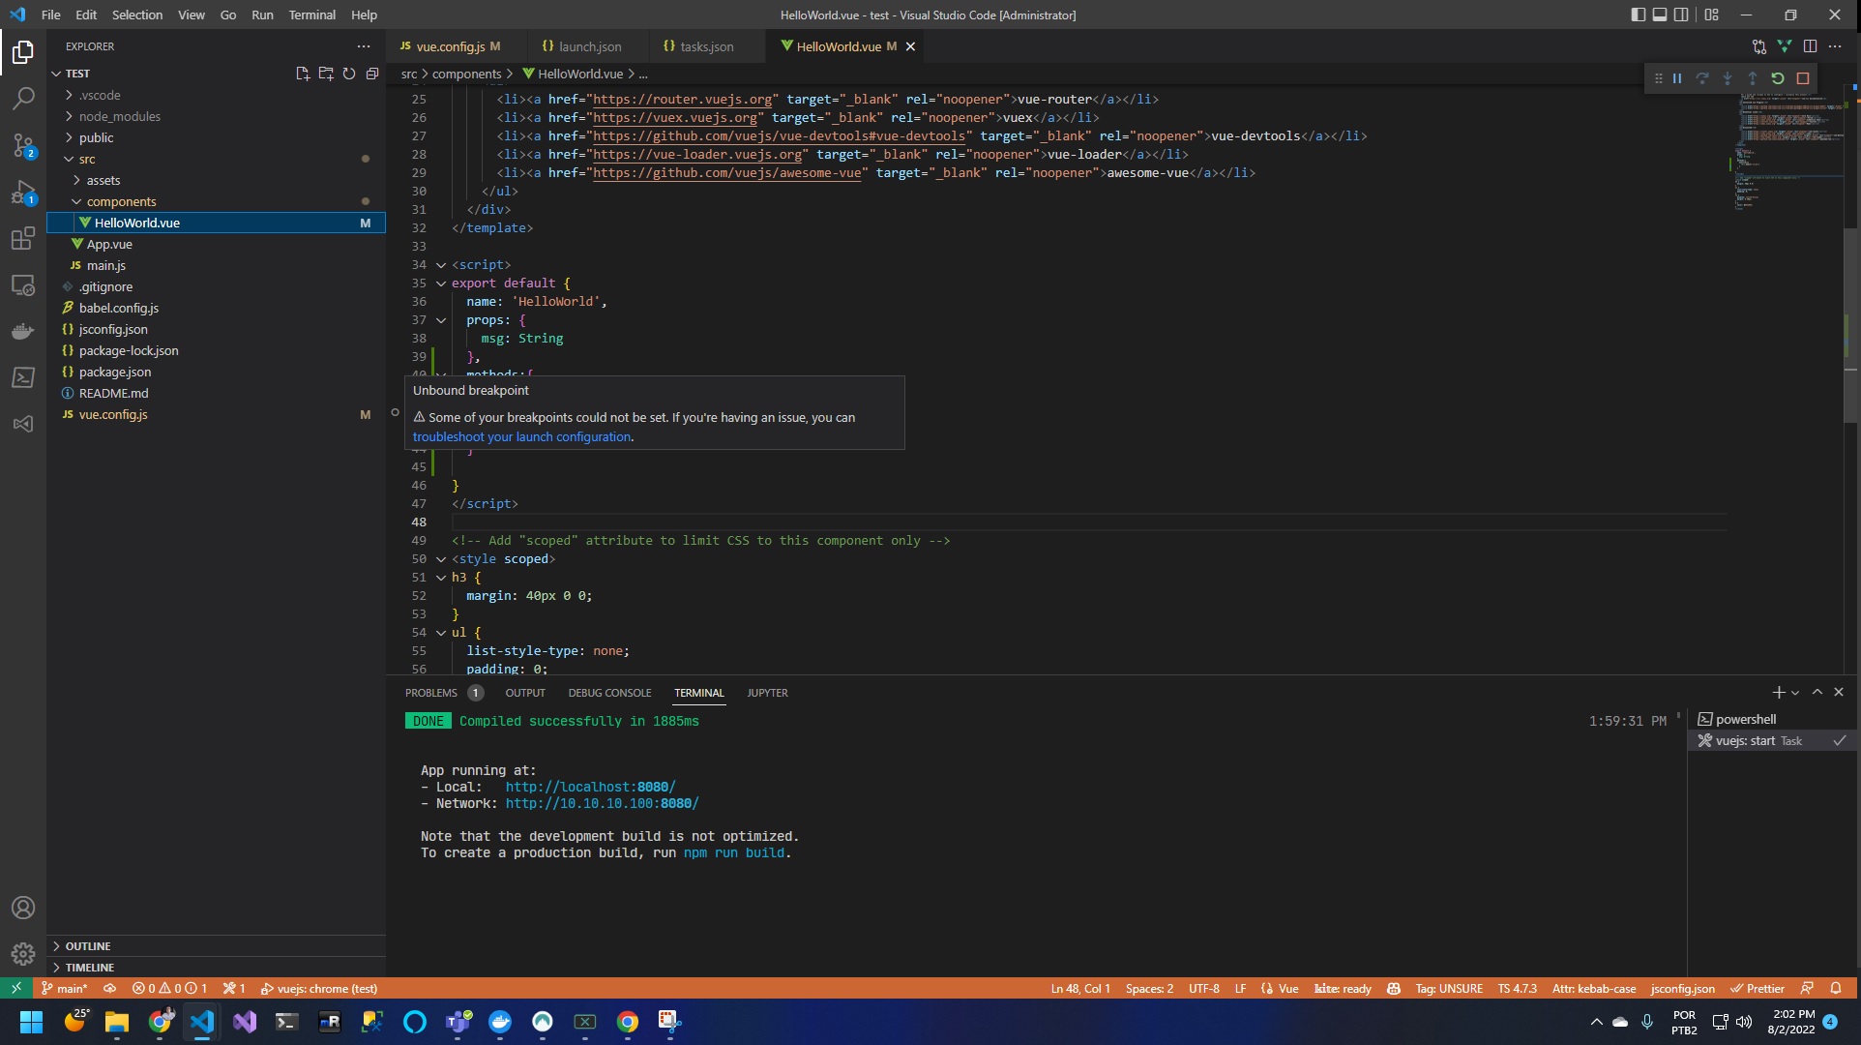Open the Source Control view
This screenshot has width=1861, height=1045.
click(22, 145)
